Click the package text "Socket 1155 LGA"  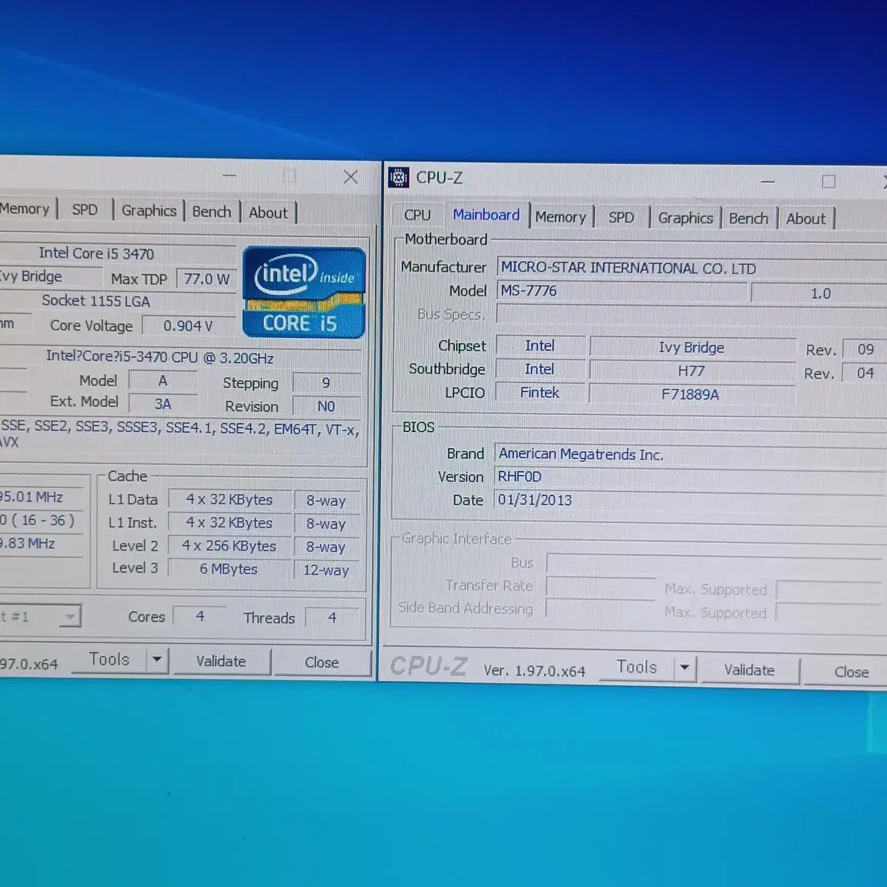96,301
